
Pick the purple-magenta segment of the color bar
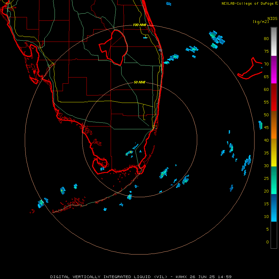click(274, 69)
